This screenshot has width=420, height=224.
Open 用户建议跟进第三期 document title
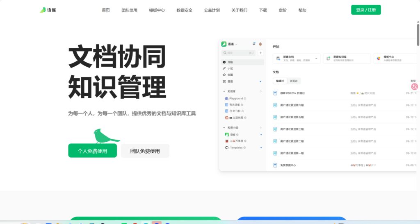[292, 129]
